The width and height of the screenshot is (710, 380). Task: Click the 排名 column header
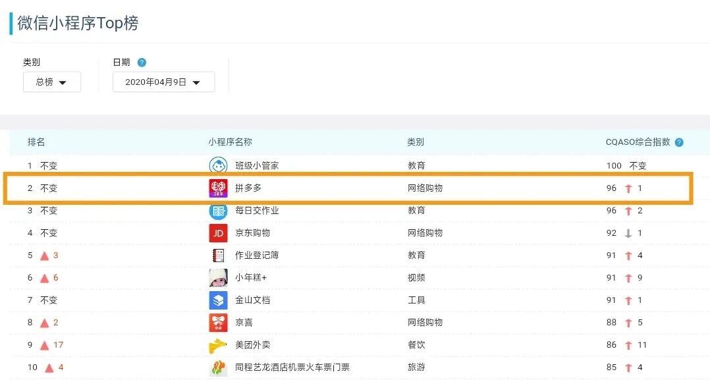coord(36,142)
